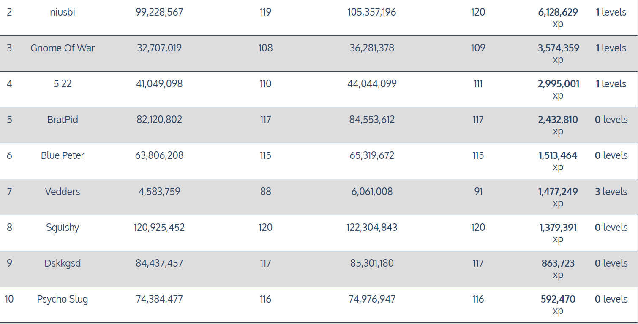Open Sguishy's player page
638x324 pixels.
(63, 228)
